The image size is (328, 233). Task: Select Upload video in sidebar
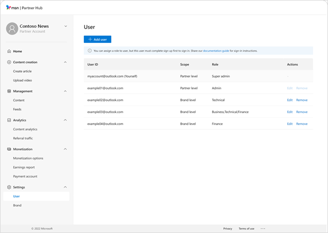coord(23,80)
